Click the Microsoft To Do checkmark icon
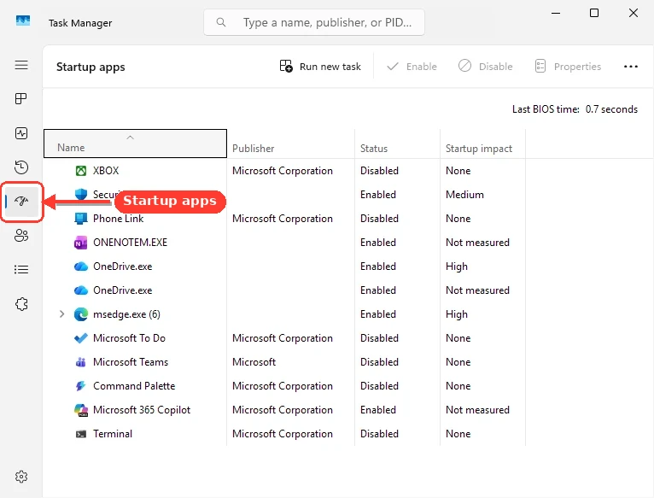Viewport: 654px width, 498px height. point(81,338)
